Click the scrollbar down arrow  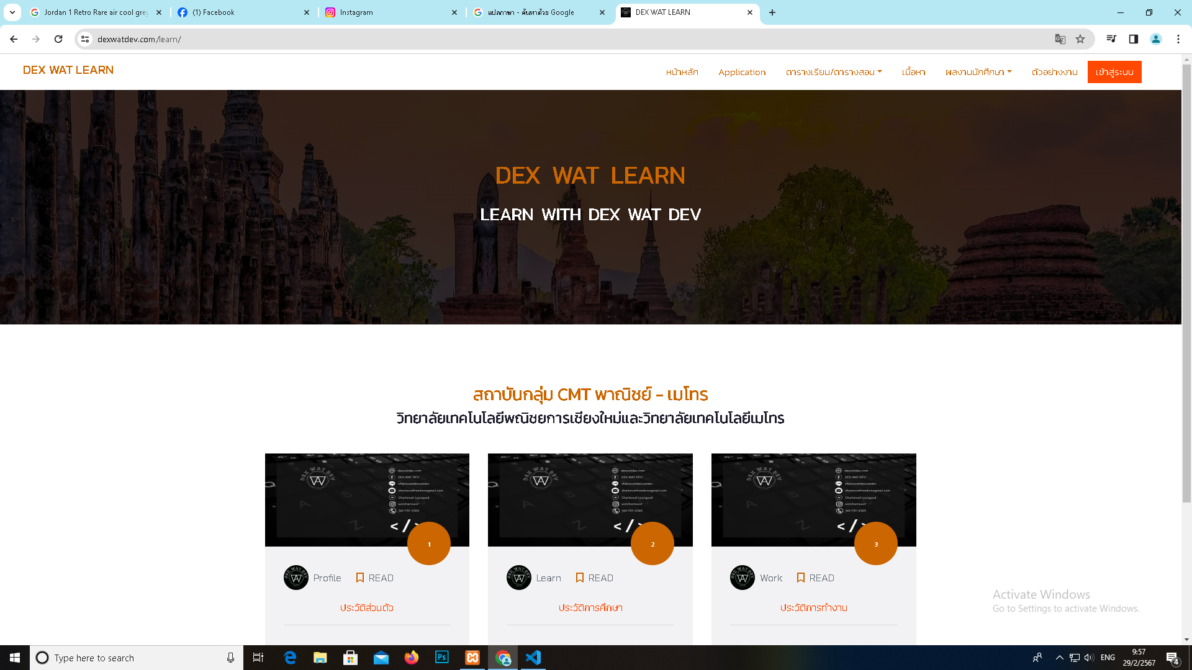tap(1186, 640)
